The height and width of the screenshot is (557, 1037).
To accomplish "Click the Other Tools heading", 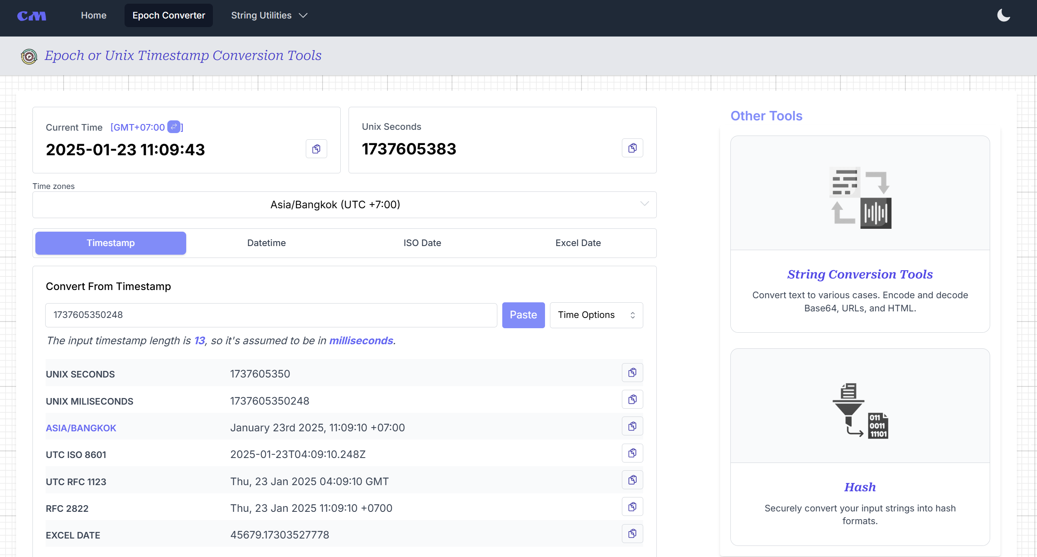I will coord(766,116).
